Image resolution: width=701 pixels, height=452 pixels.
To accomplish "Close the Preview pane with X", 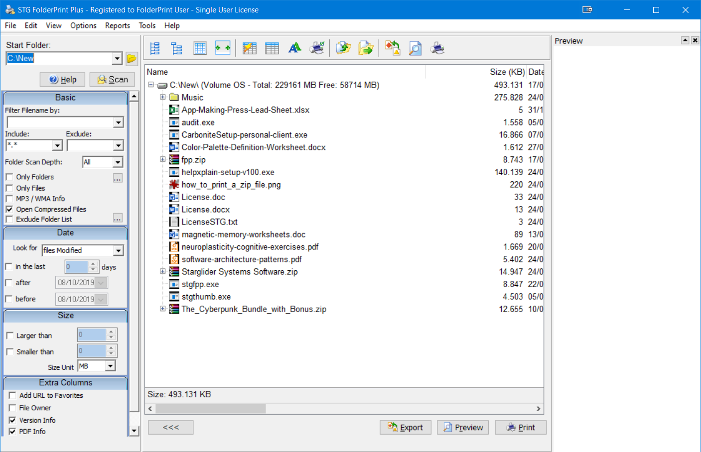I will pyautogui.click(x=695, y=40).
